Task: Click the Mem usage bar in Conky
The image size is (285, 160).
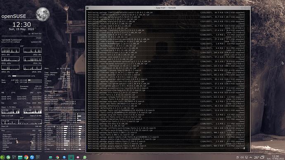Action: click(x=35, y=80)
